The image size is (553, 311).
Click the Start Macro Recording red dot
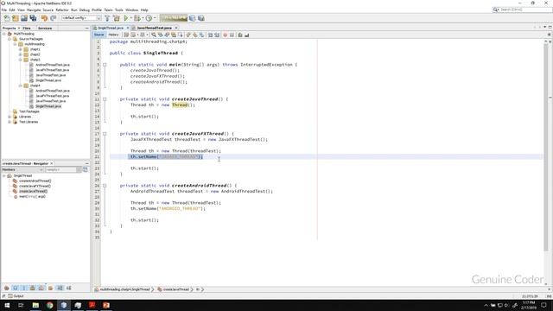point(225,35)
